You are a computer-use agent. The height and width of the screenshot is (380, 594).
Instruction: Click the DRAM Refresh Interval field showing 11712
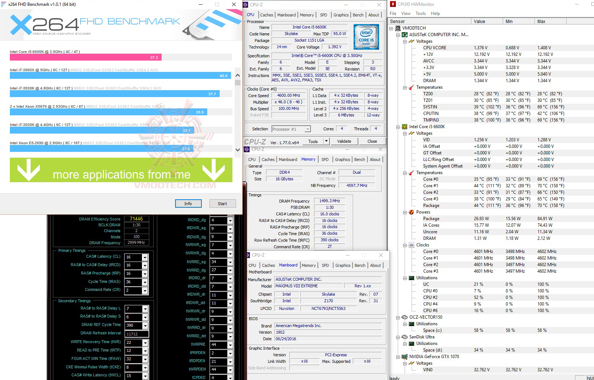tap(136, 334)
